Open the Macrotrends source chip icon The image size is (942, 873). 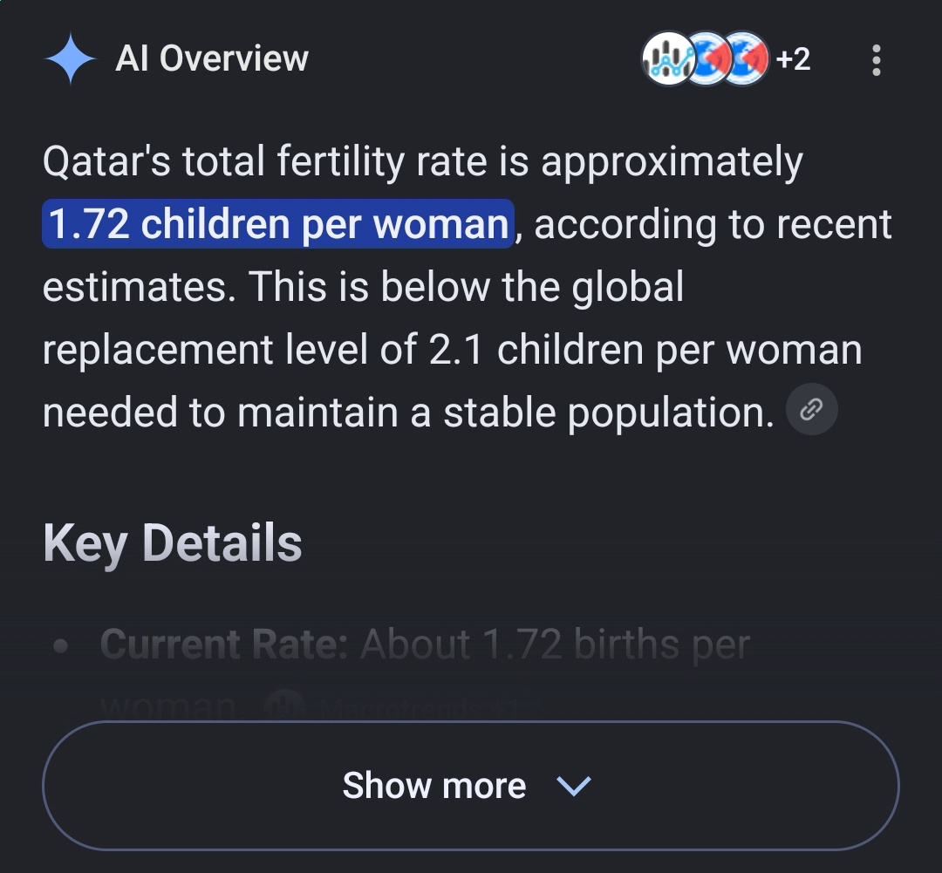coord(285,706)
